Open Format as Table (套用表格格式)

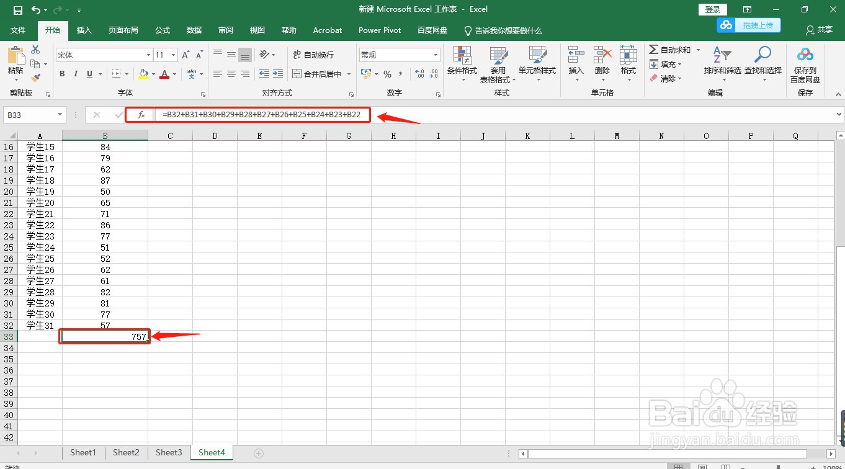click(x=498, y=65)
